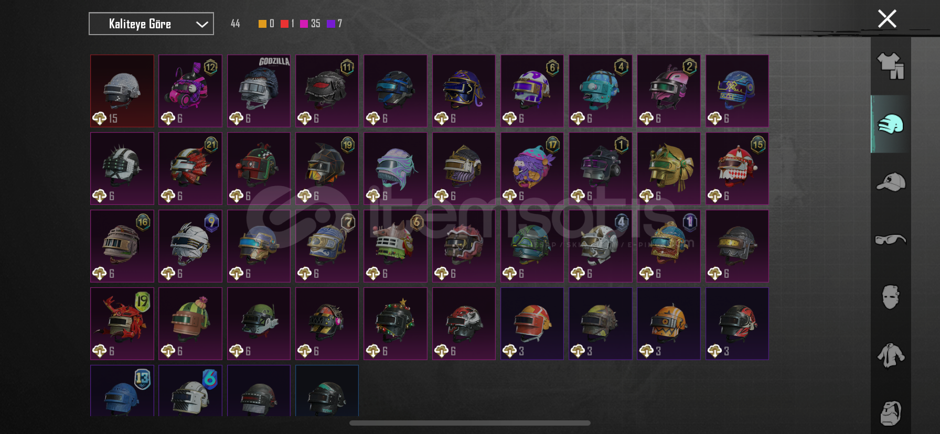Screen dimensions: 940x434
Task: Select the pink bunny helmet numbered 12
Action: [190, 91]
